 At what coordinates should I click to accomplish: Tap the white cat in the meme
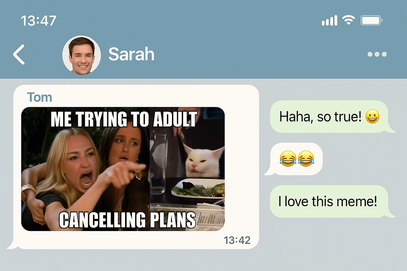click(203, 159)
